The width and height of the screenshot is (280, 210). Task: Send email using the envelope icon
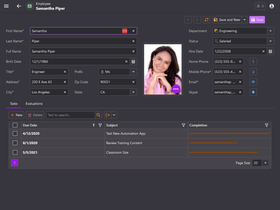click(253, 82)
